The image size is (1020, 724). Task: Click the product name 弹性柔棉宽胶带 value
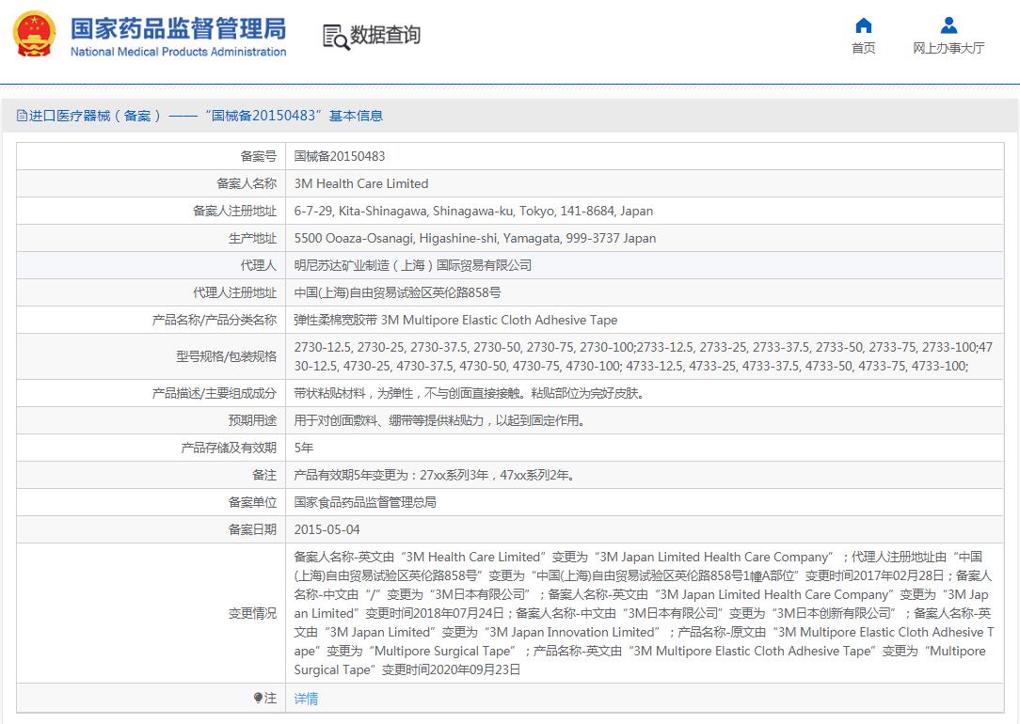coord(455,320)
